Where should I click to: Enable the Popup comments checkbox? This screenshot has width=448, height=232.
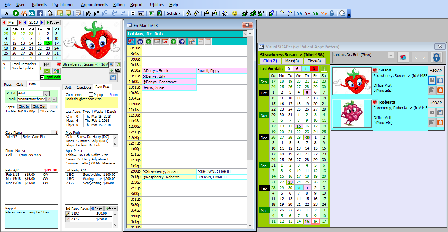(91, 94)
